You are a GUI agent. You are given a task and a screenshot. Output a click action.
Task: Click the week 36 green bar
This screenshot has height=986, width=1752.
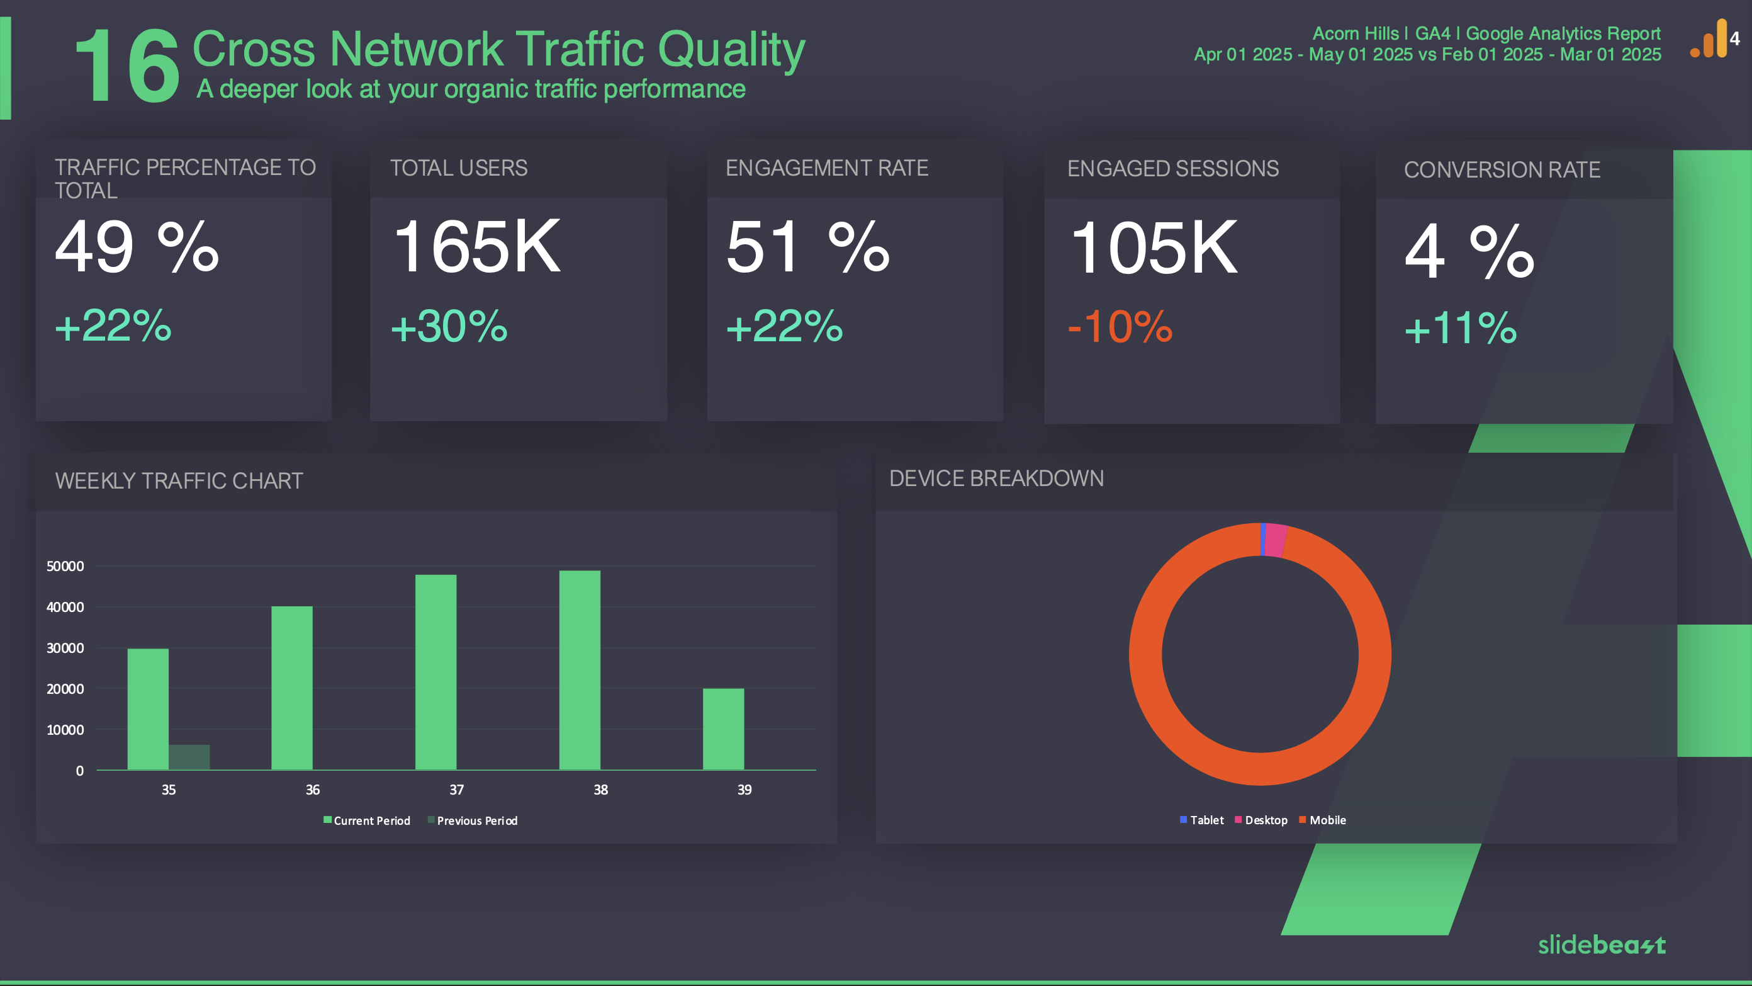point(292,688)
